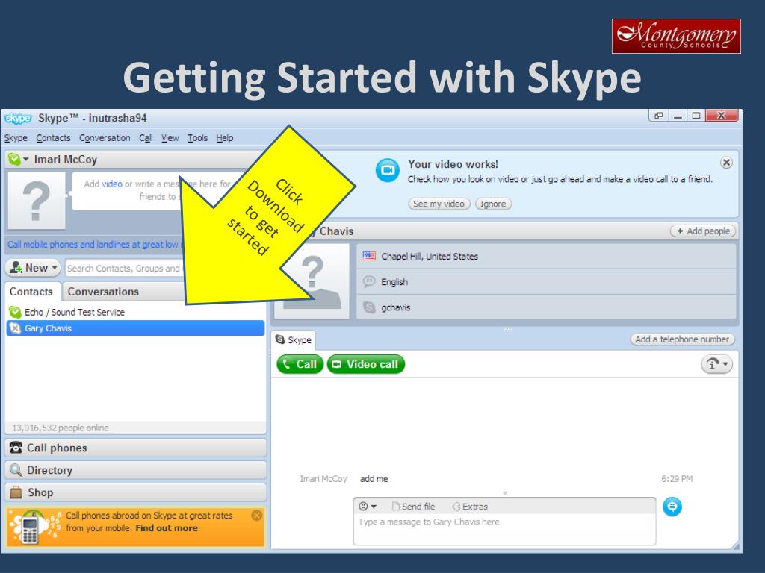Open the Call menu
Viewport: 765px width, 573px height.
pos(146,138)
